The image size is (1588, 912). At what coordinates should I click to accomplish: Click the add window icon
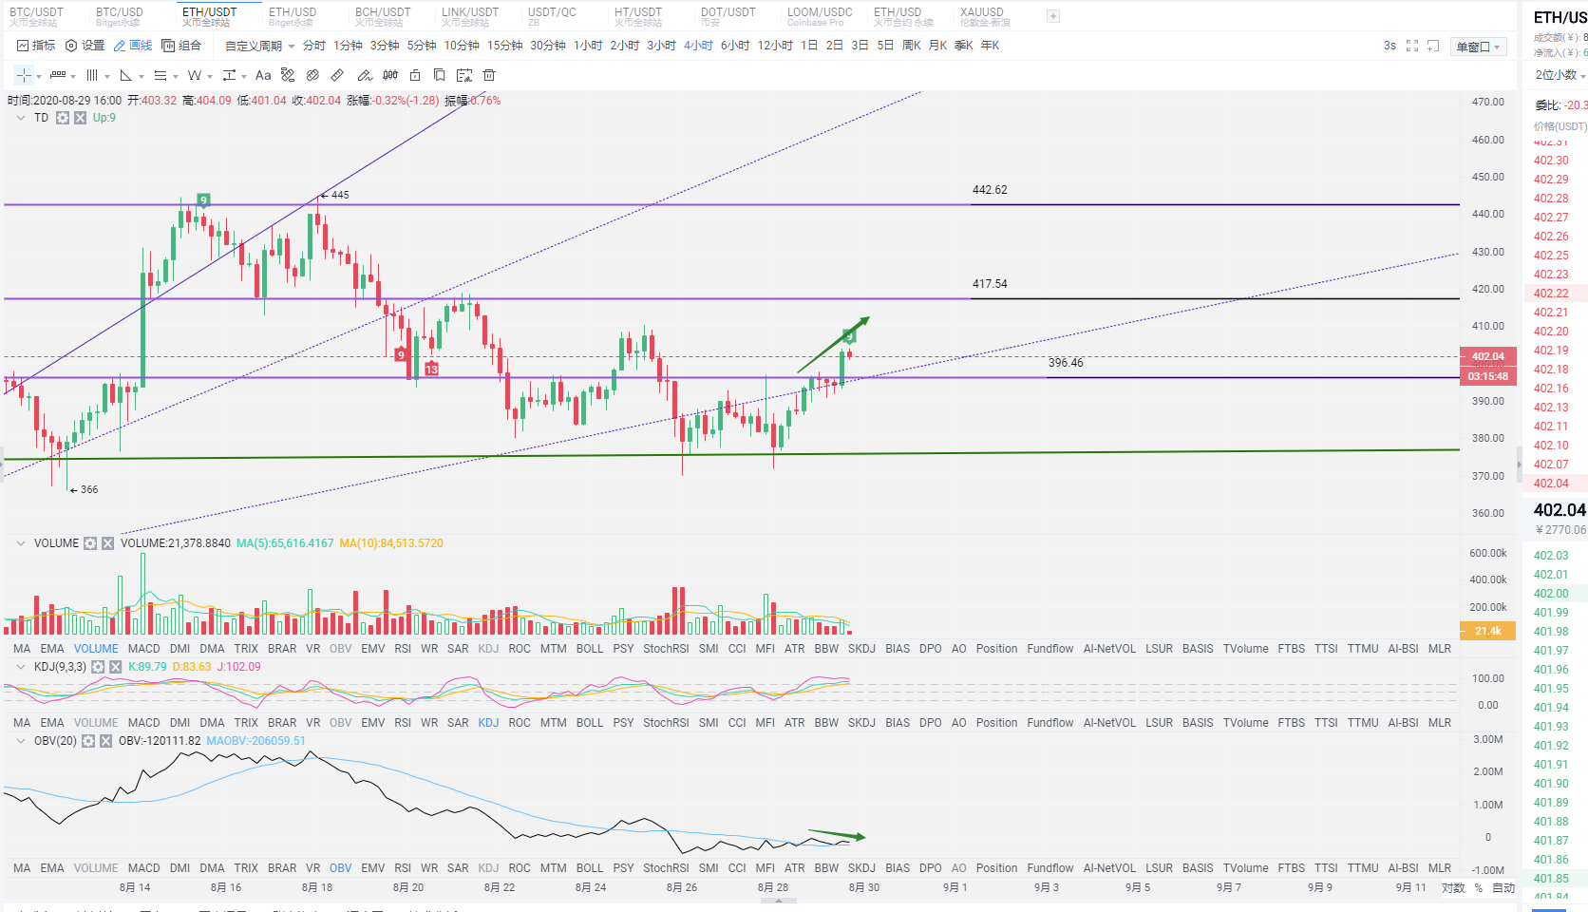(1433, 46)
